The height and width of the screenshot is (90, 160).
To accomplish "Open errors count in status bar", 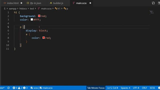I will (15, 88).
